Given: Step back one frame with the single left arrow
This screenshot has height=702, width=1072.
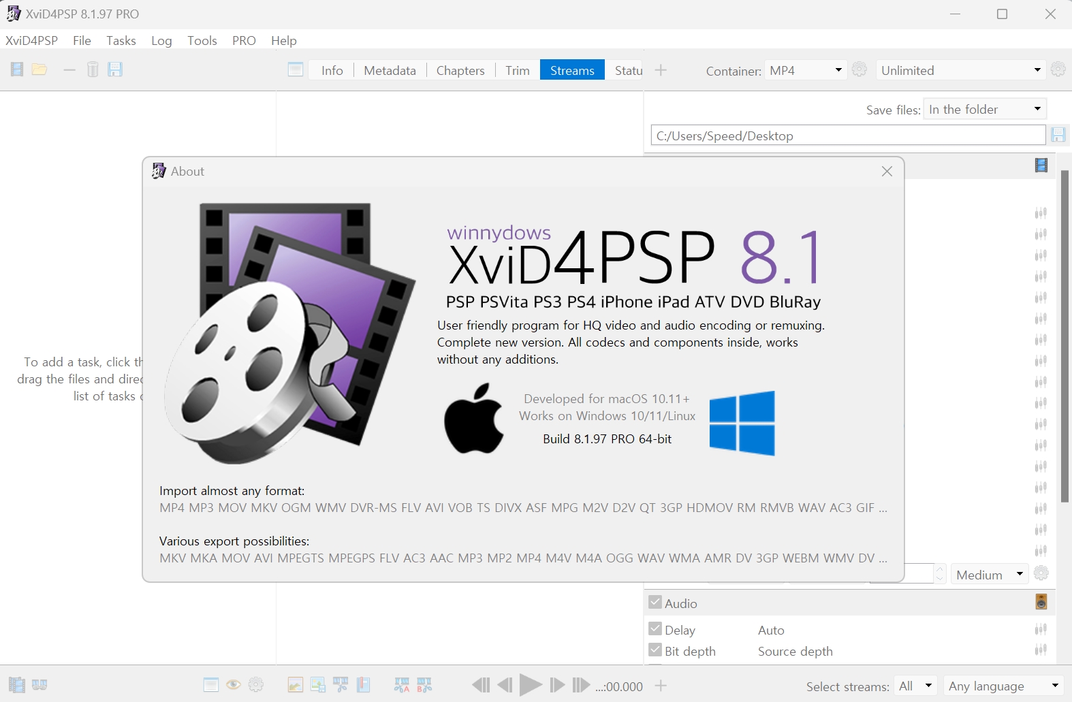Looking at the screenshot, I should 505,685.
